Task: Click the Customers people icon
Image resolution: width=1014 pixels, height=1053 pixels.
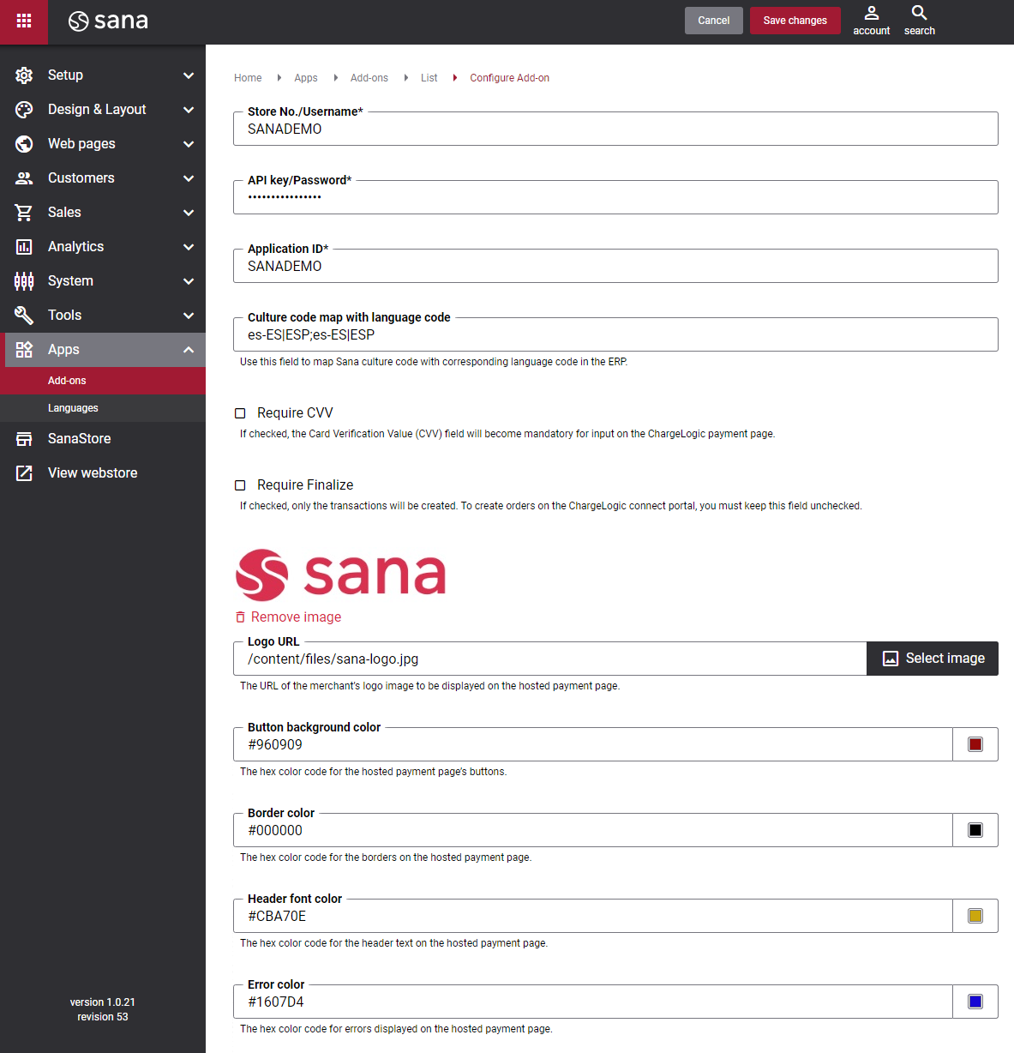Action: point(24,178)
